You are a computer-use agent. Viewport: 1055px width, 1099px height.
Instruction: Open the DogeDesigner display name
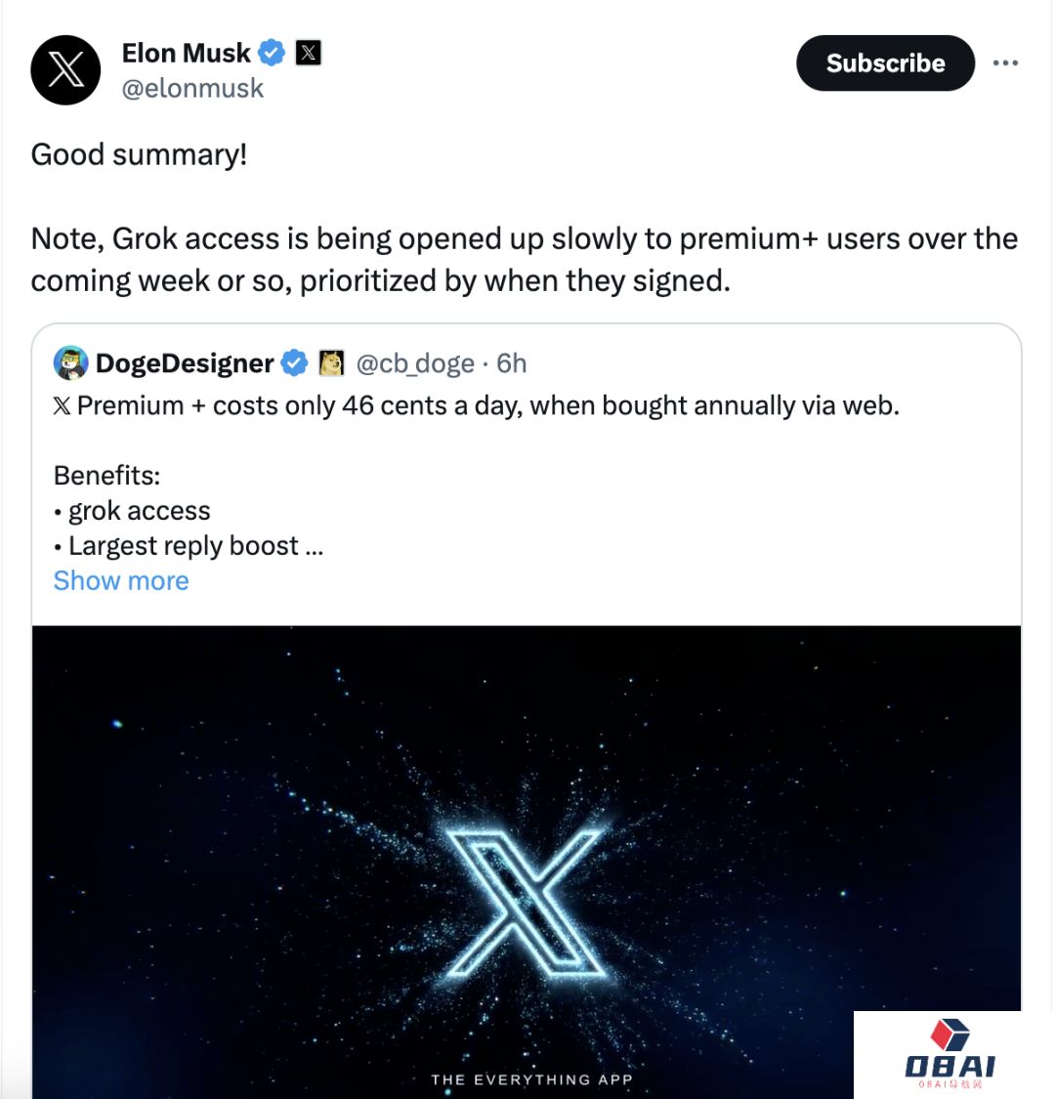(185, 363)
